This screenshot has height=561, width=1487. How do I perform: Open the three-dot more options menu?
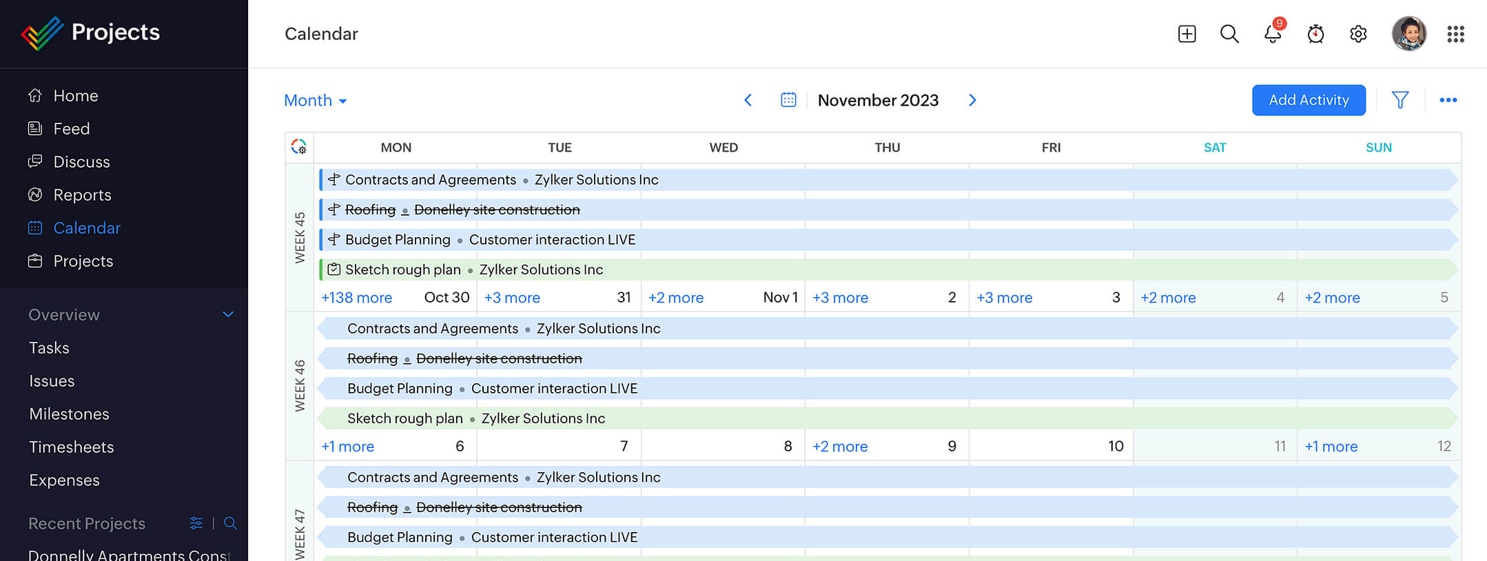(x=1448, y=101)
